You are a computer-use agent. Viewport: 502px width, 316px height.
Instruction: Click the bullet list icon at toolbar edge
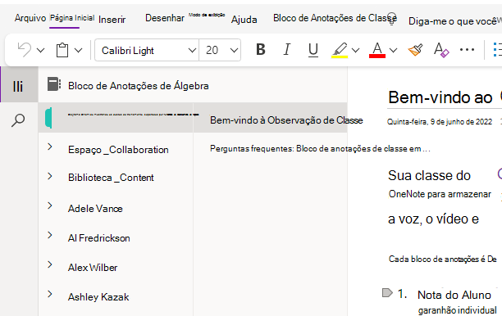coord(497,50)
